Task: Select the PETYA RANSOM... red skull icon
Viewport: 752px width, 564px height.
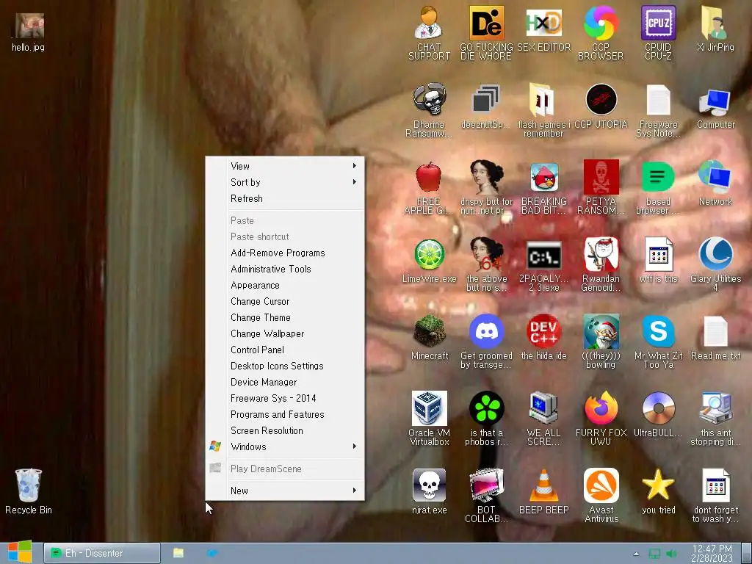Action: pos(601,187)
